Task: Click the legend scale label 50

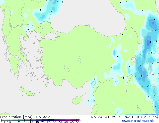Action: [77, 122]
